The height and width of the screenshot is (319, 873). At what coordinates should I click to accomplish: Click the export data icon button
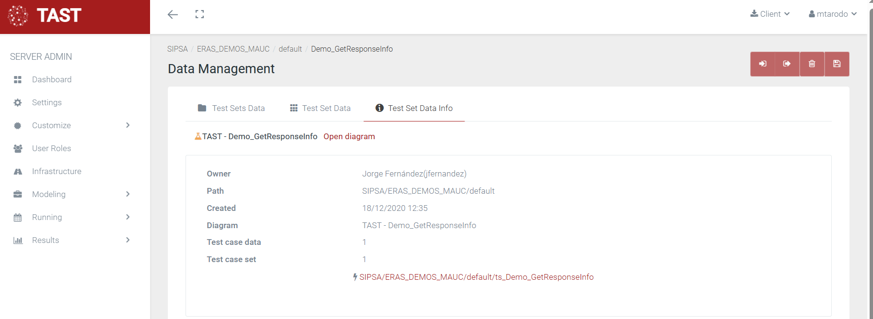pos(787,64)
